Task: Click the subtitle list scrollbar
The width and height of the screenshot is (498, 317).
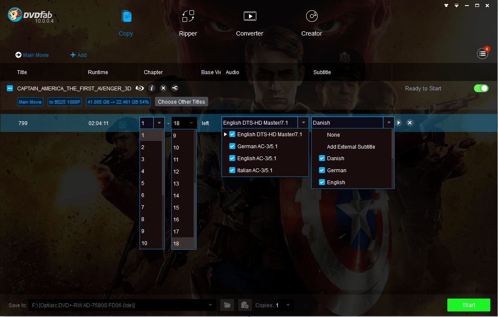Action: (393, 144)
